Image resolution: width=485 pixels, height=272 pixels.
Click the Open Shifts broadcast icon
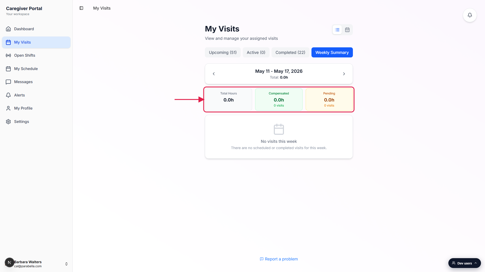pyautogui.click(x=8, y=55)
